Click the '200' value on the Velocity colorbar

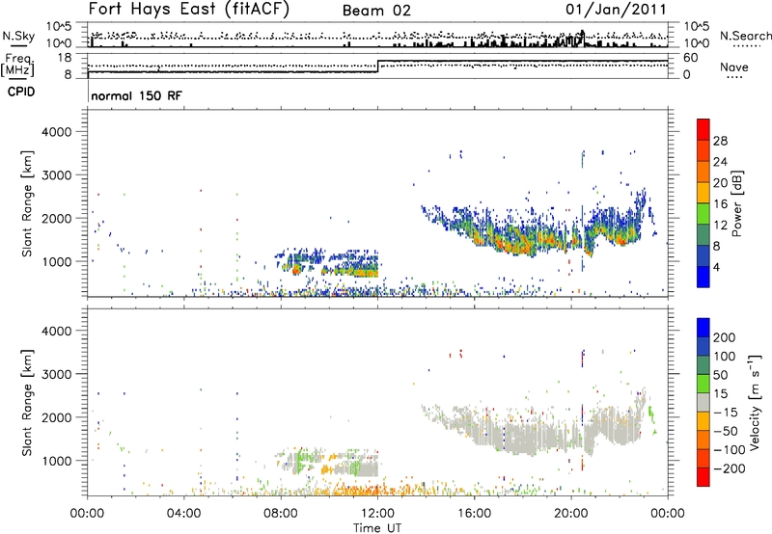[x=725, y=337]
